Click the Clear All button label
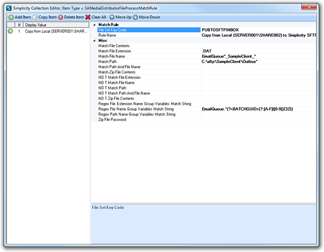Screen dimensions: 324x252 coord(99,17)
